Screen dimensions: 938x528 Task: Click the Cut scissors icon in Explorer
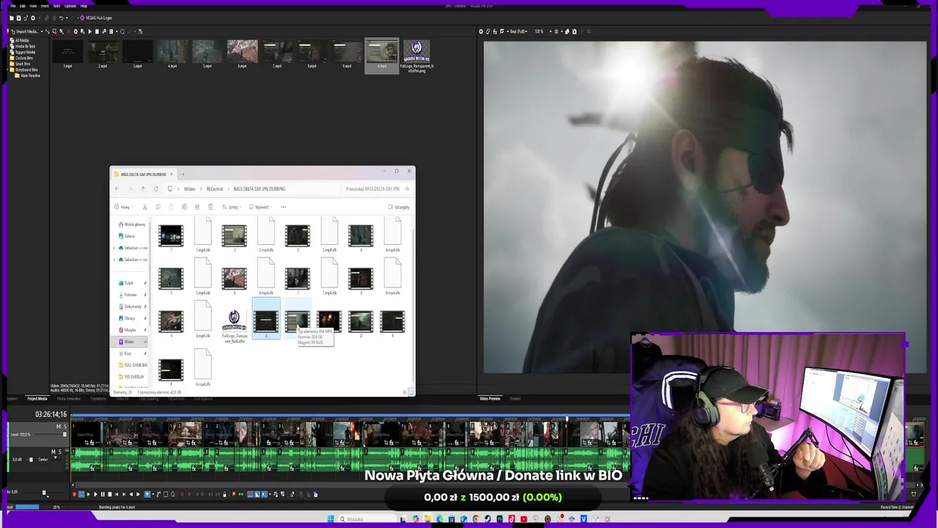coord(144,207)
